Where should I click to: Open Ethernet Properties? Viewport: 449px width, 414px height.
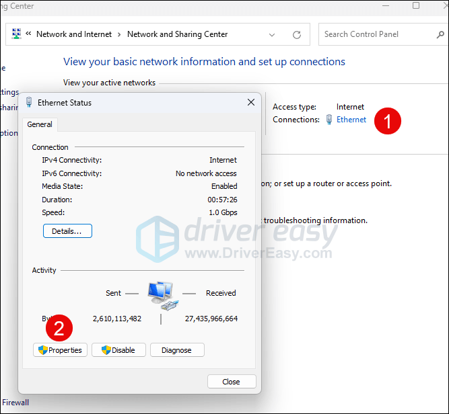tap(60, 350)
